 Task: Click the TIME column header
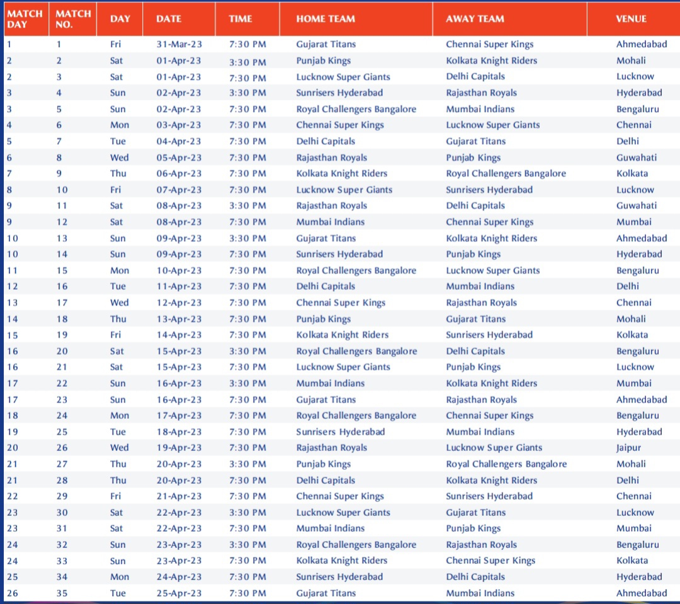(x=241, y=19)
